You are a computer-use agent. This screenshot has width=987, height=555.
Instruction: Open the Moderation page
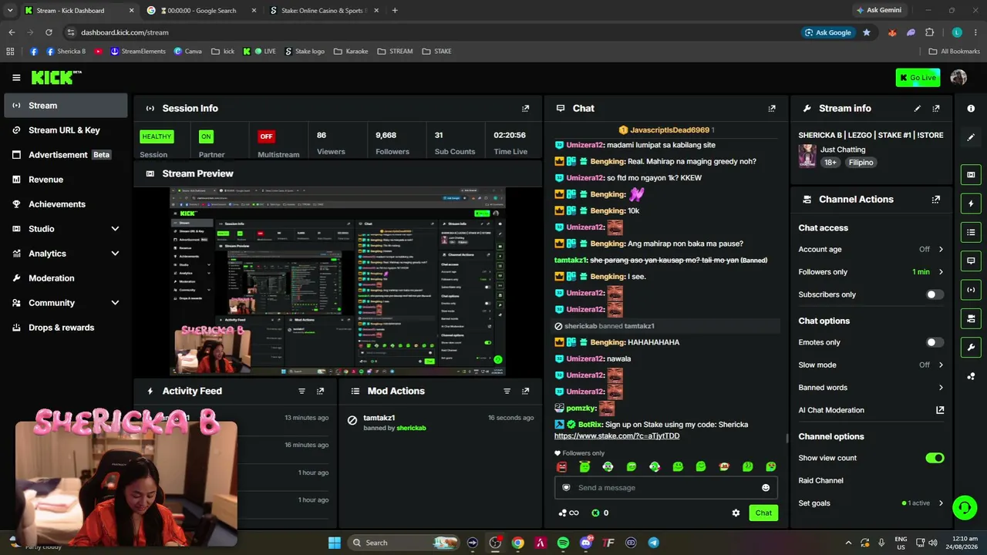pyautogui.click(x=66, y=278)
